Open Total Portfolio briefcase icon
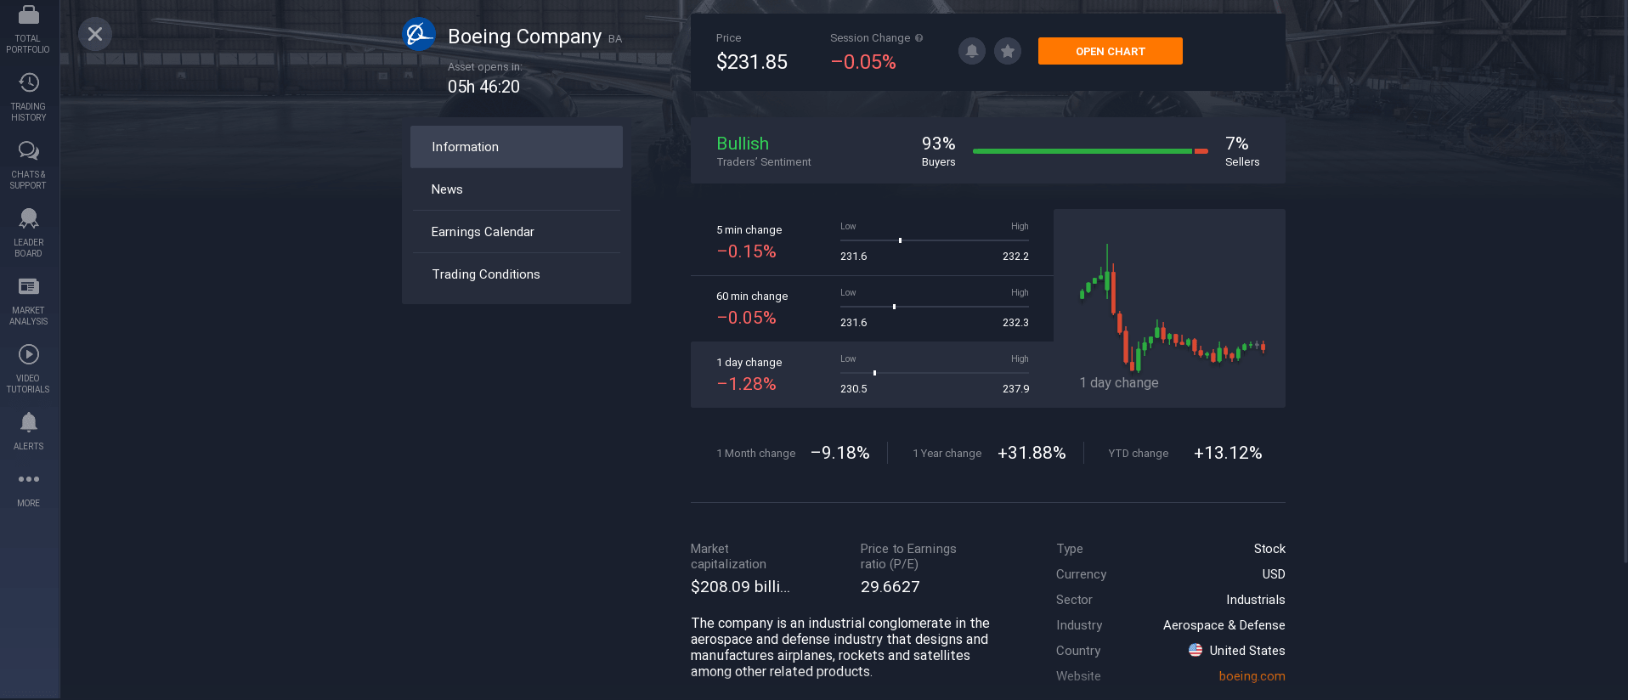This screenshot has width=1628, height=700. coord(28,14)
